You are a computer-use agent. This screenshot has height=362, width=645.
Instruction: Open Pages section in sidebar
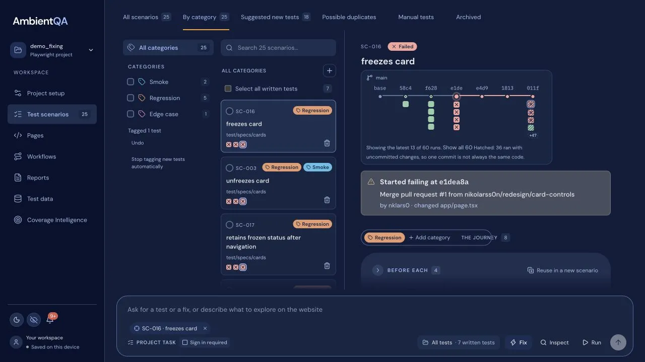pos(52,135)
